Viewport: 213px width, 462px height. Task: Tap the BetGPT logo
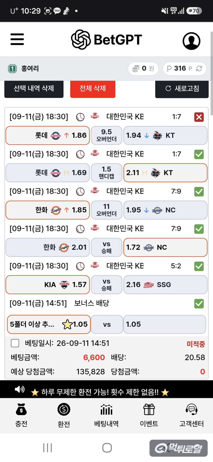tap(106, 40)
